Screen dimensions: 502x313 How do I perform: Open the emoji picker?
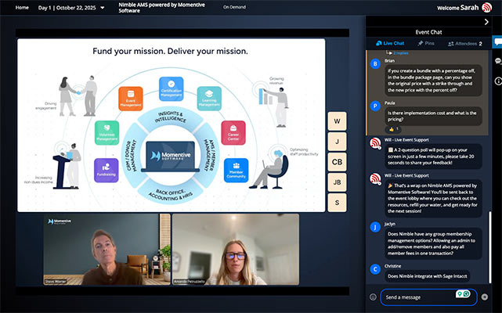click(373, 297)
